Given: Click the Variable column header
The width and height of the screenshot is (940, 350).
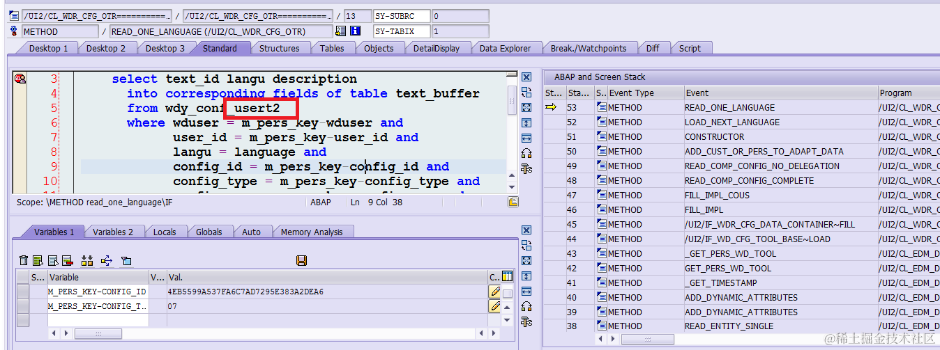Looking at the screenshot, I should [x=98, y=277].
